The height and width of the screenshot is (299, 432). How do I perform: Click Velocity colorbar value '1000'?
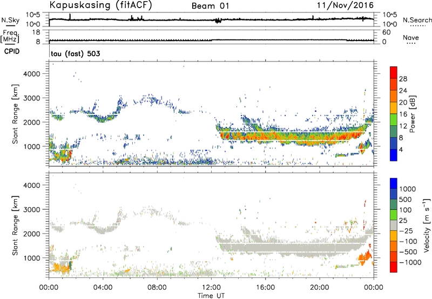[x=407, y=189]
